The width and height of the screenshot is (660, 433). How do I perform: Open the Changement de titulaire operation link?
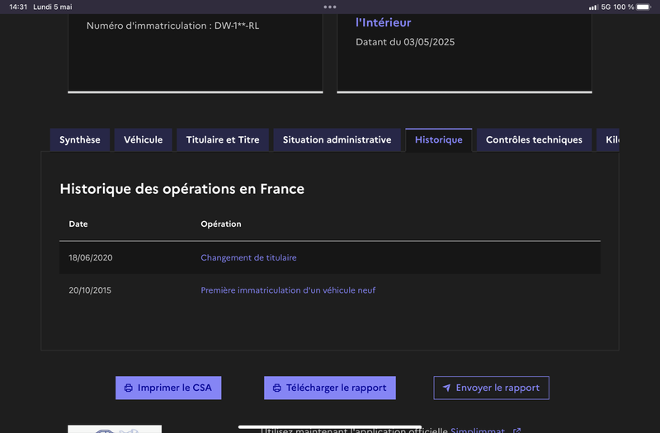click(x=248, y=257)
